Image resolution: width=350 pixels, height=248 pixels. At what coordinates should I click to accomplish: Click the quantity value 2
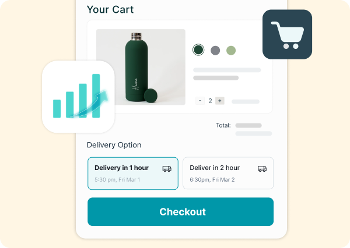tap(210, 101)
